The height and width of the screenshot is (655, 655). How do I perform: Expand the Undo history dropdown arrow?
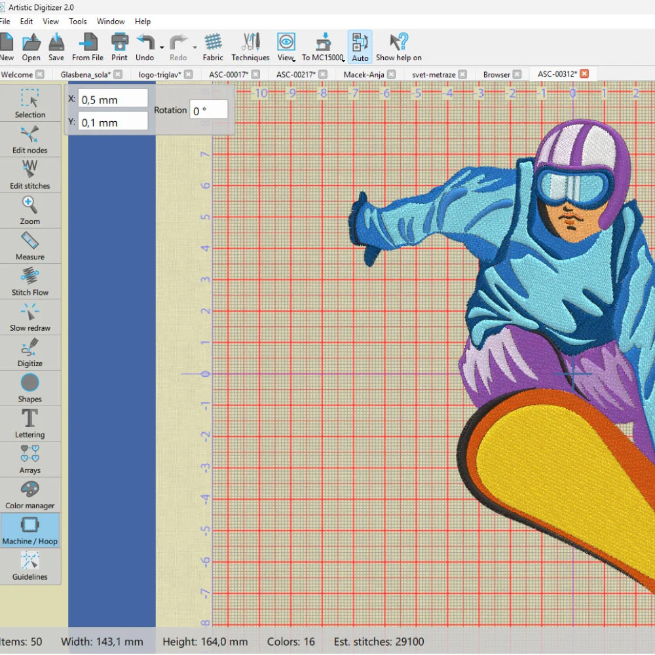(162, 47)
